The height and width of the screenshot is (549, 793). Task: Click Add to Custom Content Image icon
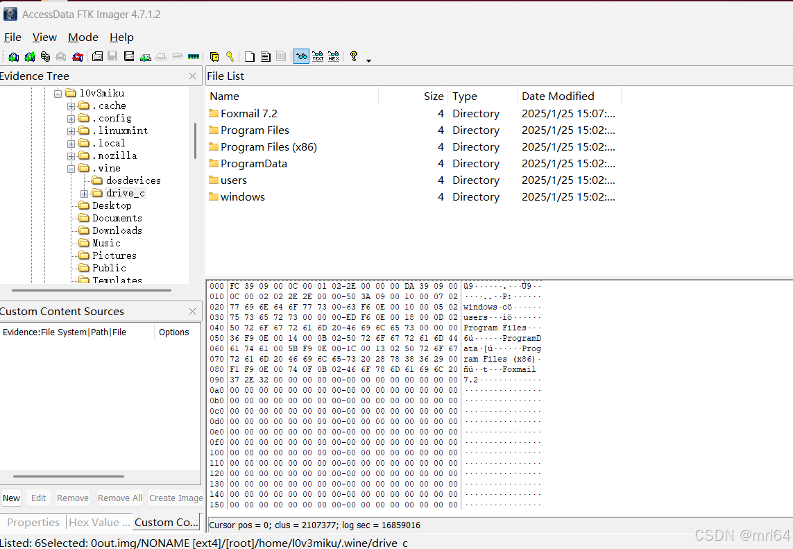point(145,57)
